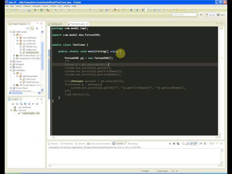Select the postgresql jdbc jar entry
This screenshot has height=174, width=232.
[x=30, y=58]
